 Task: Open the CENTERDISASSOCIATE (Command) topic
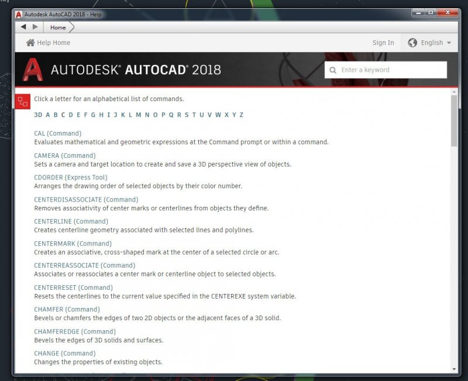86,199
